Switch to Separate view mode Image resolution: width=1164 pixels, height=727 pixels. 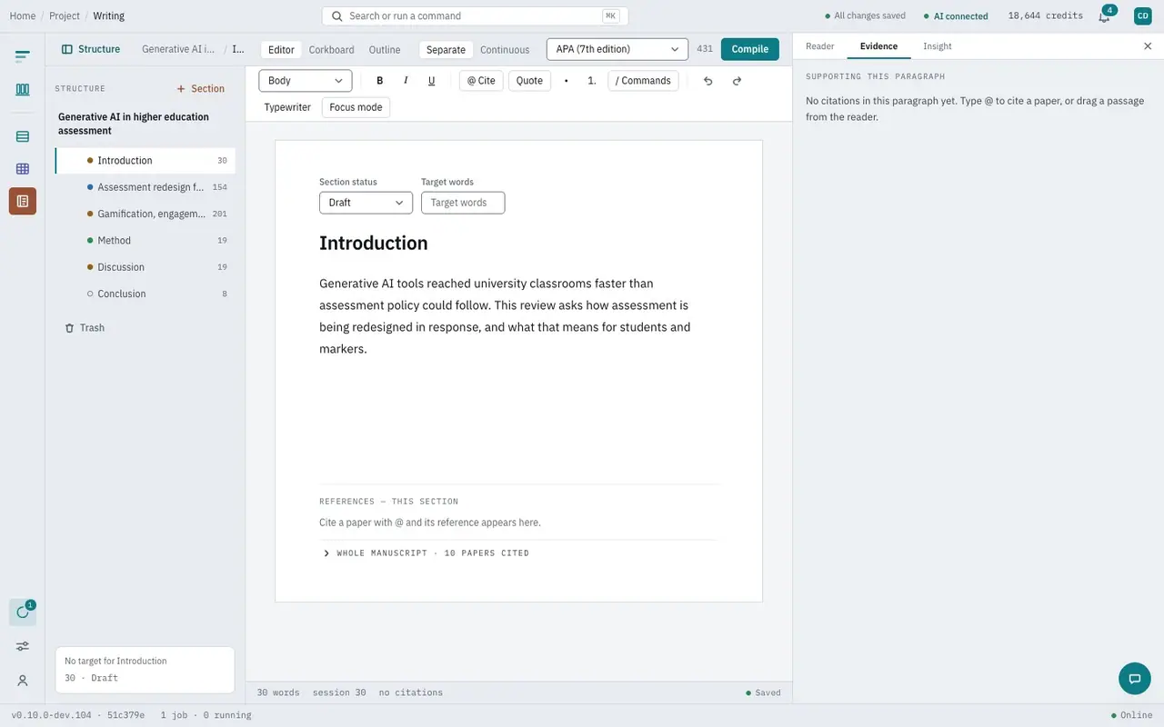pos(446,50)
